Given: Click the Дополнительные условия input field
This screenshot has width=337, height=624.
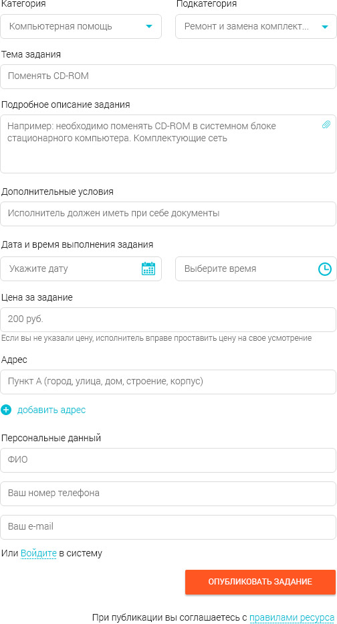Looking at the screenshot, I should click(168, 214).
